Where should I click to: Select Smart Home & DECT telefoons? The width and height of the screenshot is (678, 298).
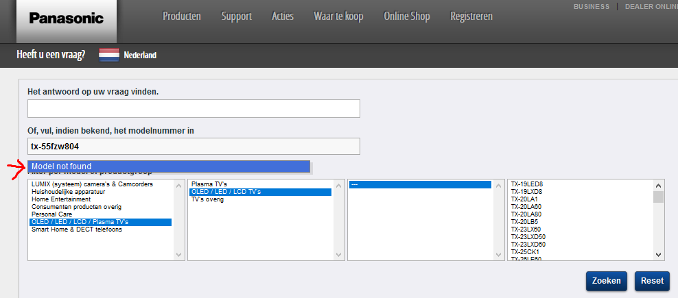(100, 229)
